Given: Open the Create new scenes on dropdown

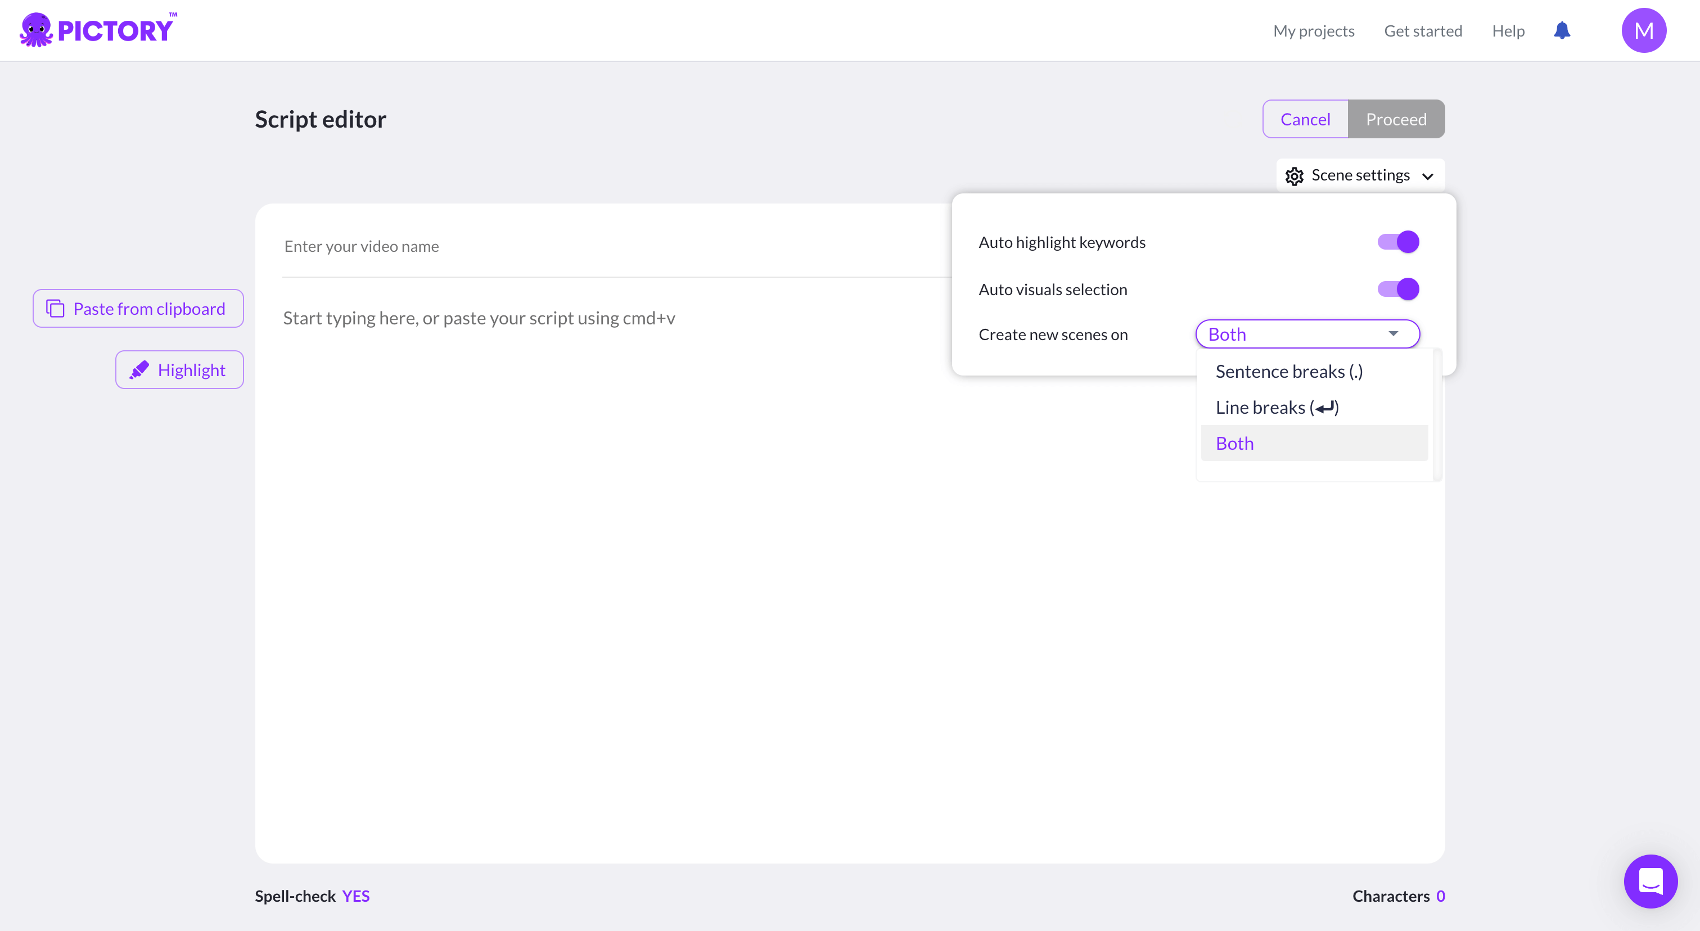Looking at the screenshot, I should (x=1307, y=334).
